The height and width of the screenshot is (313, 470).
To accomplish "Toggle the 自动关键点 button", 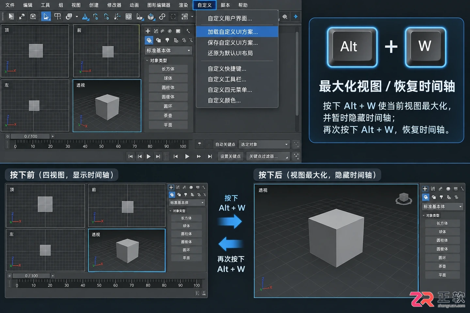I will pyautogui.click(x=225, y=144).
